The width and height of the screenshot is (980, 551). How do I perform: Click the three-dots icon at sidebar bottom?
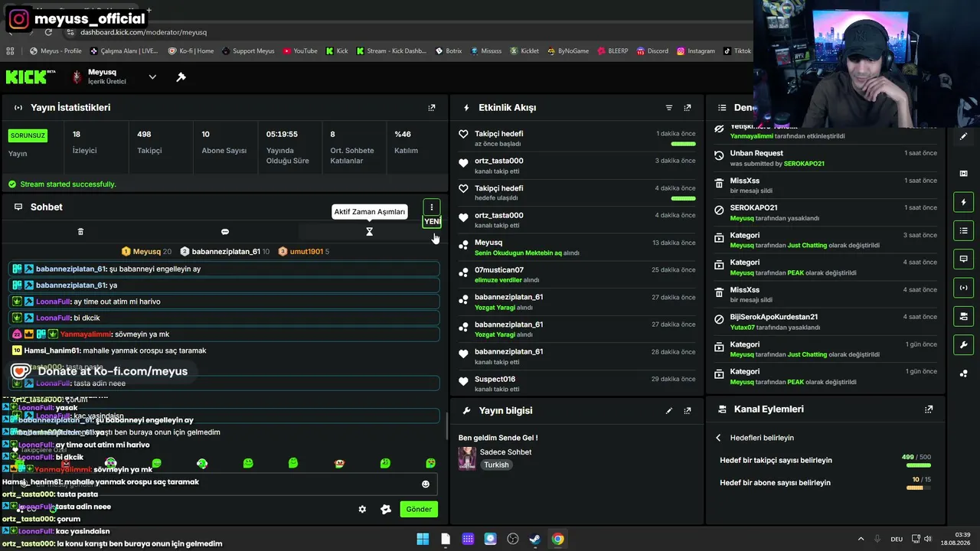[x=963, y=373]
